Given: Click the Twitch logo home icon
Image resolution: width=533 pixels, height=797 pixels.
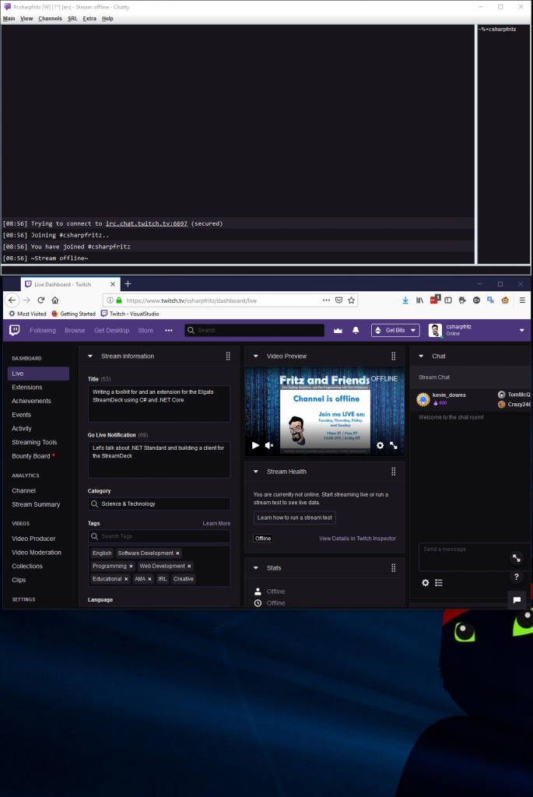Looking at the screenshot, I should click(15, 330).
